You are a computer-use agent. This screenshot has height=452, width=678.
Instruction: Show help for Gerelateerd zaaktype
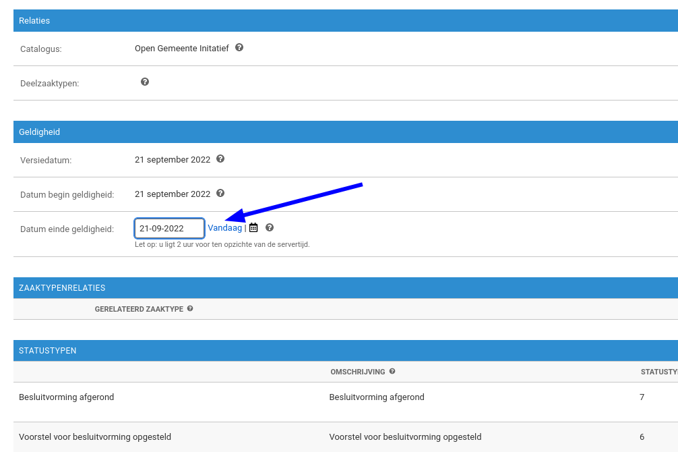tap(189, 308)
